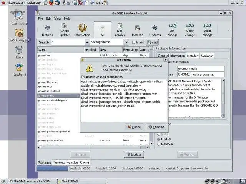Image resolution: width=246 pixels, height=184 pixels.
Task: Select the gnome-mag package row
Action: pyautogui.click(x=58, y=87)
